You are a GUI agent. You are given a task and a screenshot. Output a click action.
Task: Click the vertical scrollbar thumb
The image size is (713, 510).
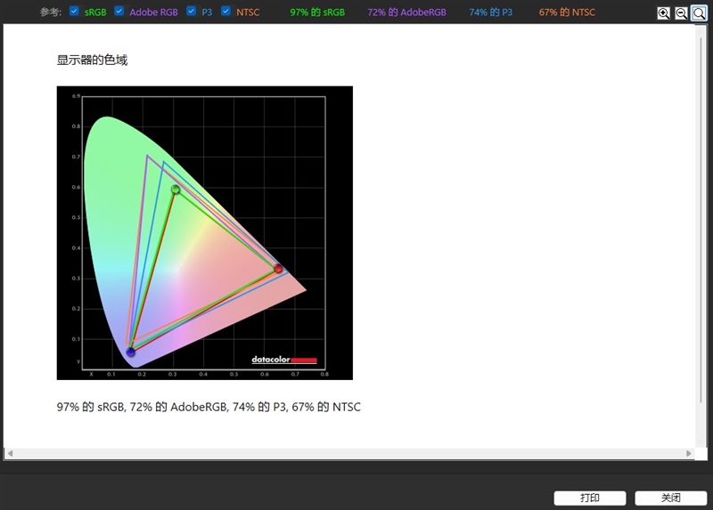701,220
